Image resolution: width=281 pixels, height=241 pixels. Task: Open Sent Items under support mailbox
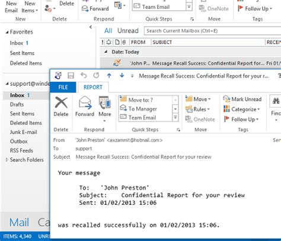point(22,114)
